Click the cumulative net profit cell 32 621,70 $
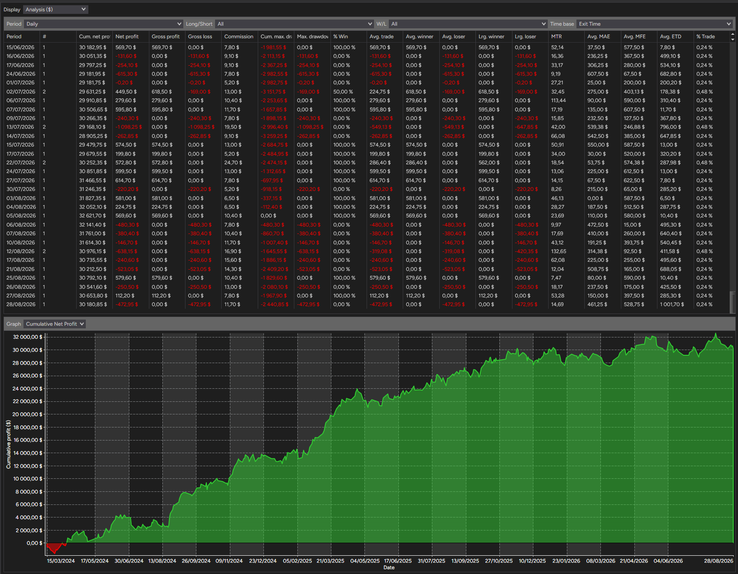Viewport: 738px width, 574px height. 93,216
